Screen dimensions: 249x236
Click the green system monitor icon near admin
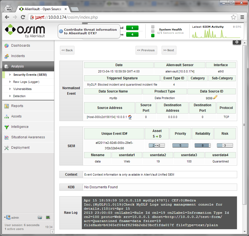[x=48, y=217]
